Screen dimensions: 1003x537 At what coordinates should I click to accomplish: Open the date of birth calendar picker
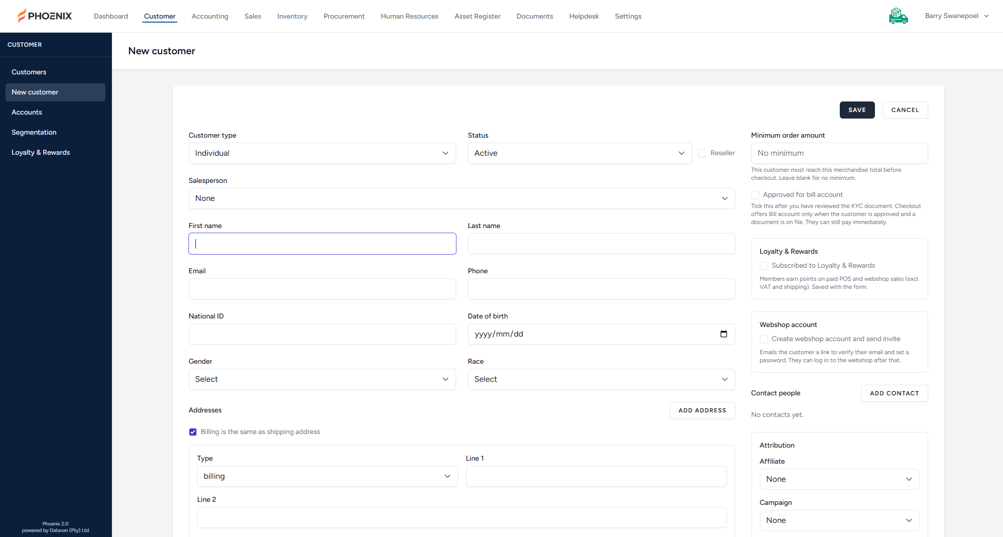(724, 334)
